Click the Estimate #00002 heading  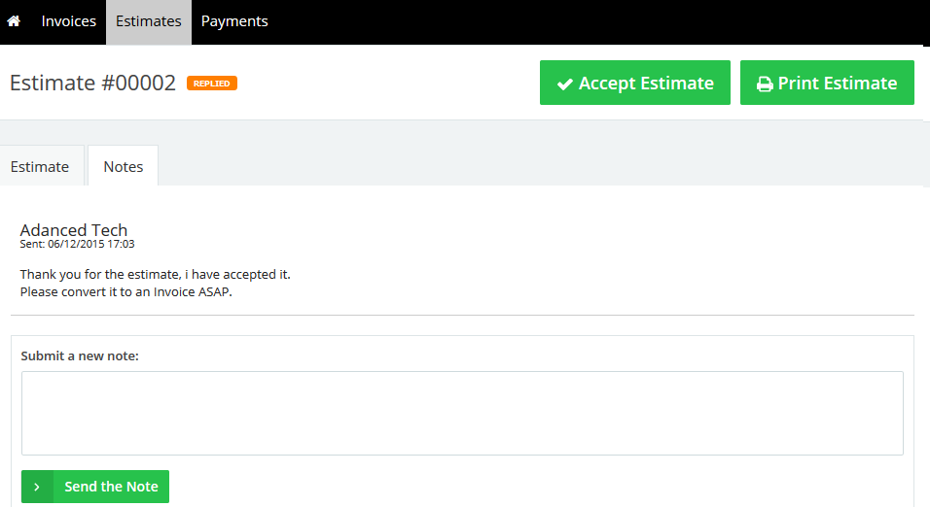click(92, 84)
